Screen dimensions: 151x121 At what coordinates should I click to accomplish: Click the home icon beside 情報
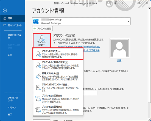pyautogui.click(x=5, y=18)
